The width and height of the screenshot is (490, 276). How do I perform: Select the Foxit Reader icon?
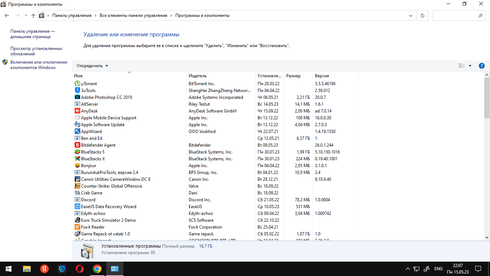pyautogui.click(x=77, y=227)
